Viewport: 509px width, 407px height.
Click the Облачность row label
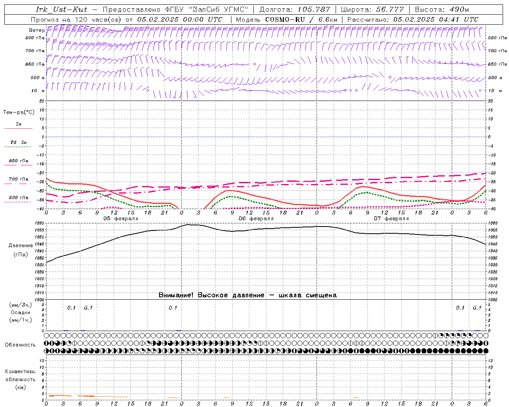20,345
